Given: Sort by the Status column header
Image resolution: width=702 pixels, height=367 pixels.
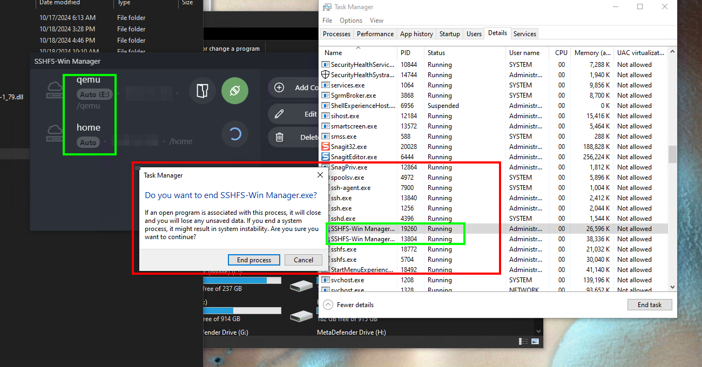Looking at the screenshot, I should (465, 52).
